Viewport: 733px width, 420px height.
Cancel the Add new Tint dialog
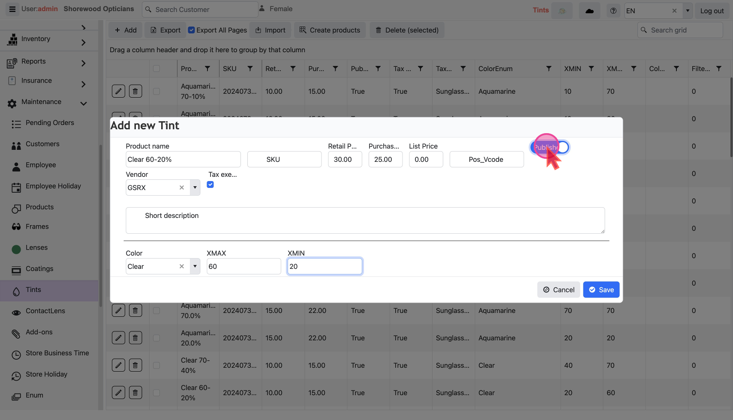(559, 290)
